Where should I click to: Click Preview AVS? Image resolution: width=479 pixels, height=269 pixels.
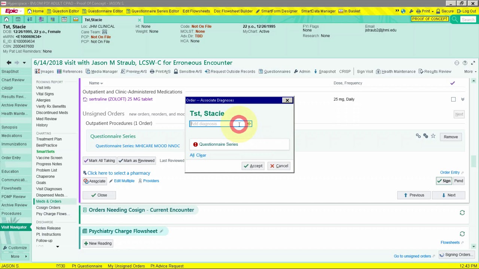(x=133, y=71)
